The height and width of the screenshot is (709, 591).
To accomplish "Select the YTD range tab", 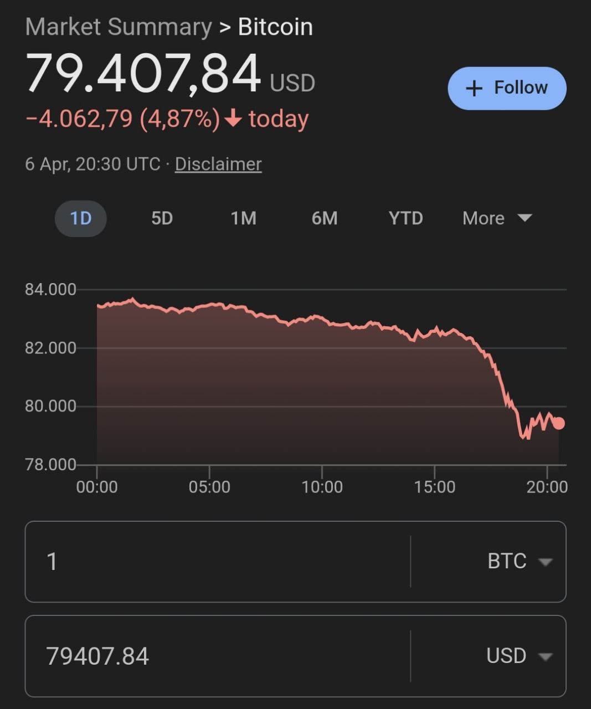I will (405, 218).
